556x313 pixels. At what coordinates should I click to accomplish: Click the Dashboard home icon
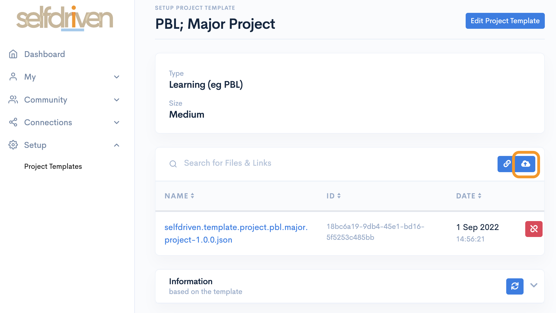(x=13, y=54)
